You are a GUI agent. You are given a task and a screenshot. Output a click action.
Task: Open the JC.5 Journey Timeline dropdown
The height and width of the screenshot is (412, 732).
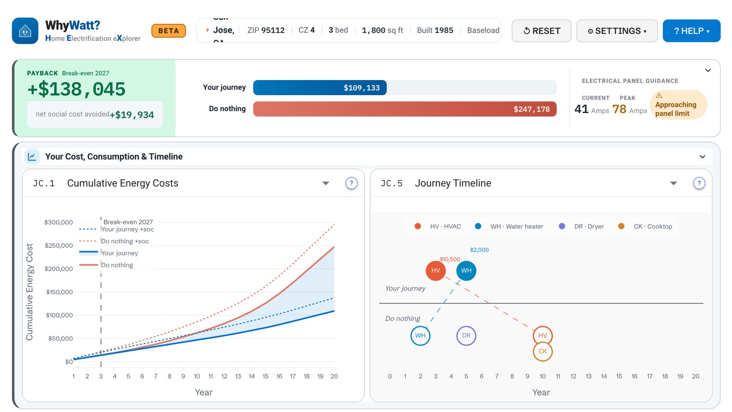pos(673,183)
